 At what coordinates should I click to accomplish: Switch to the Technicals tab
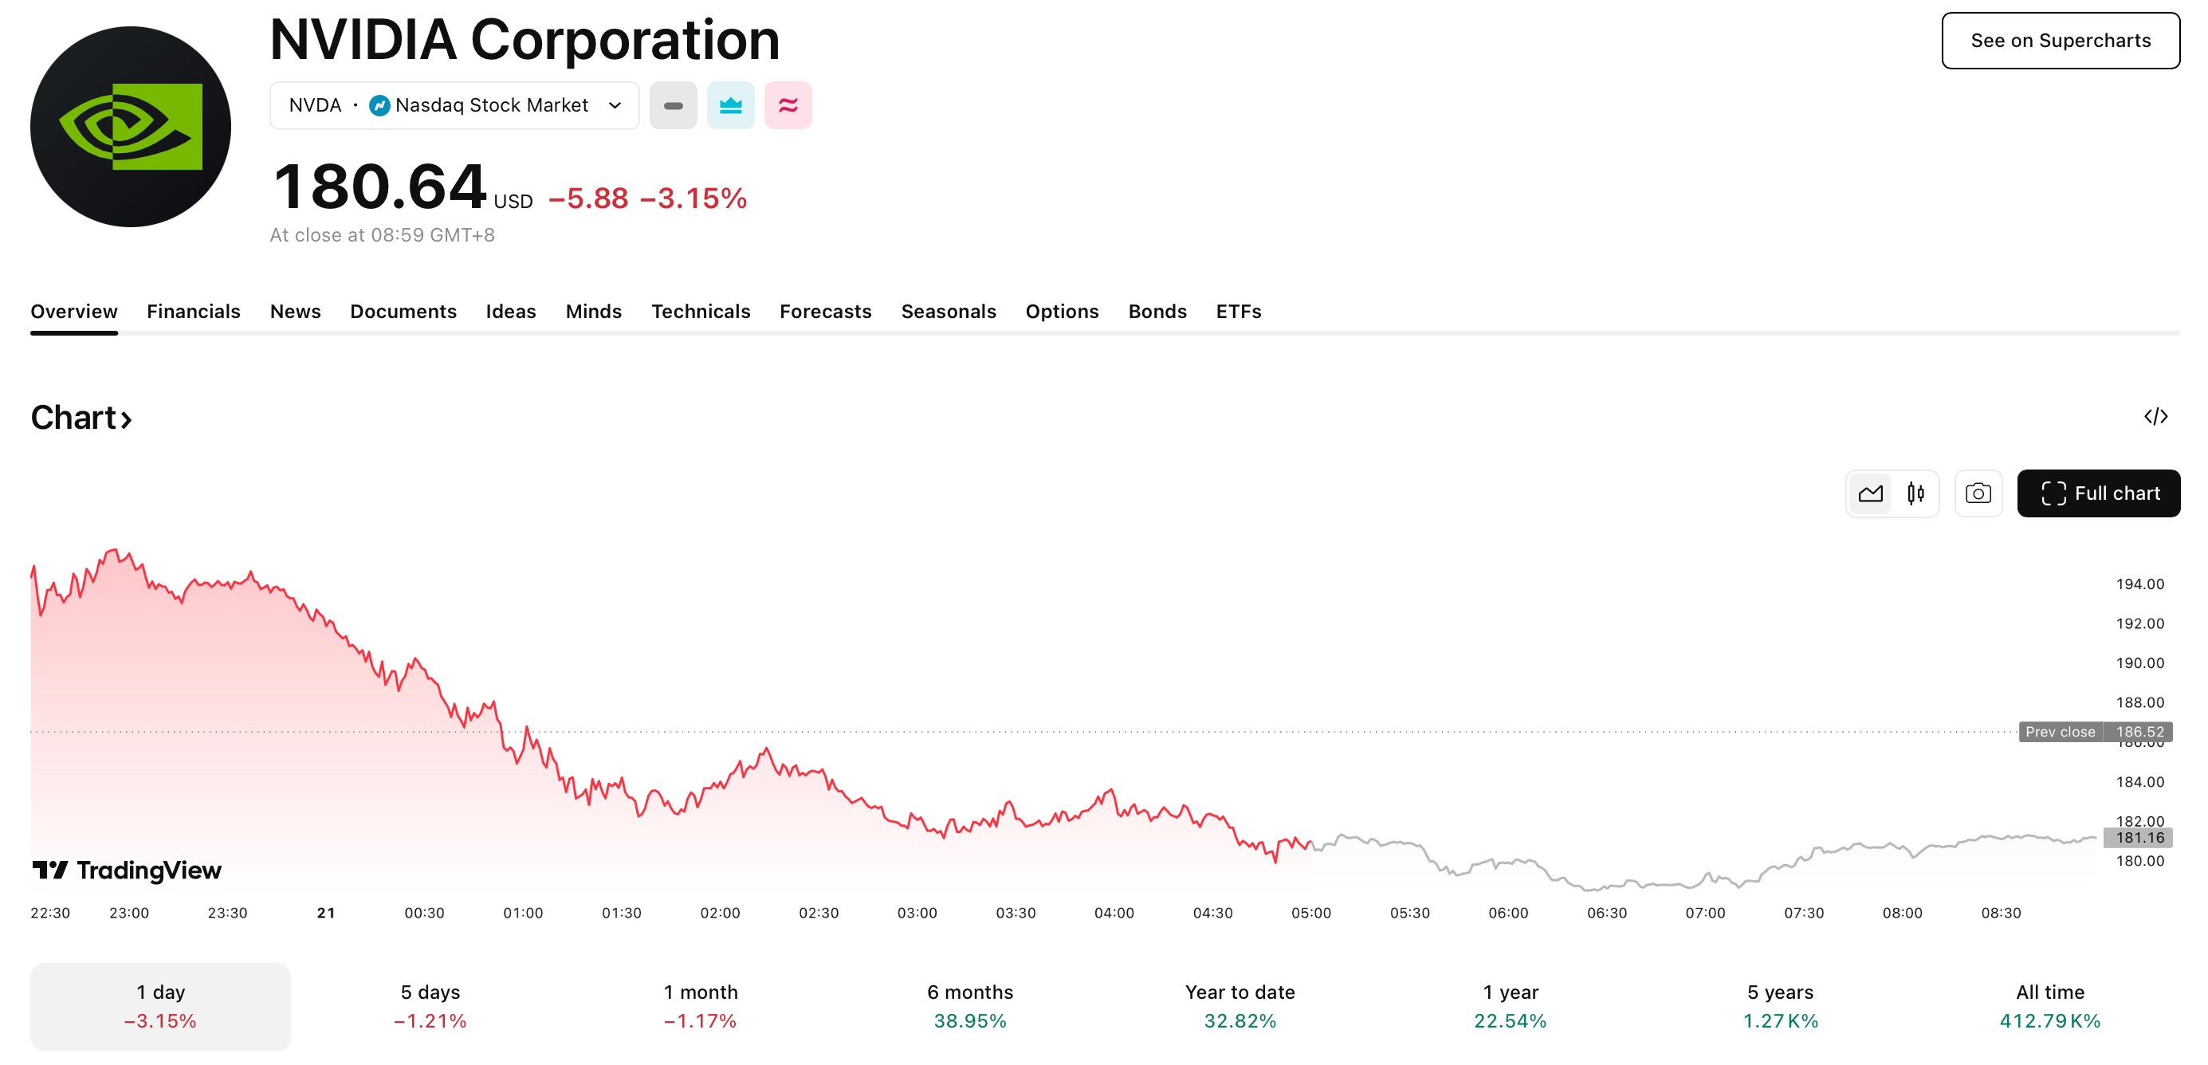pyautogui.click(x=701, y=311)
